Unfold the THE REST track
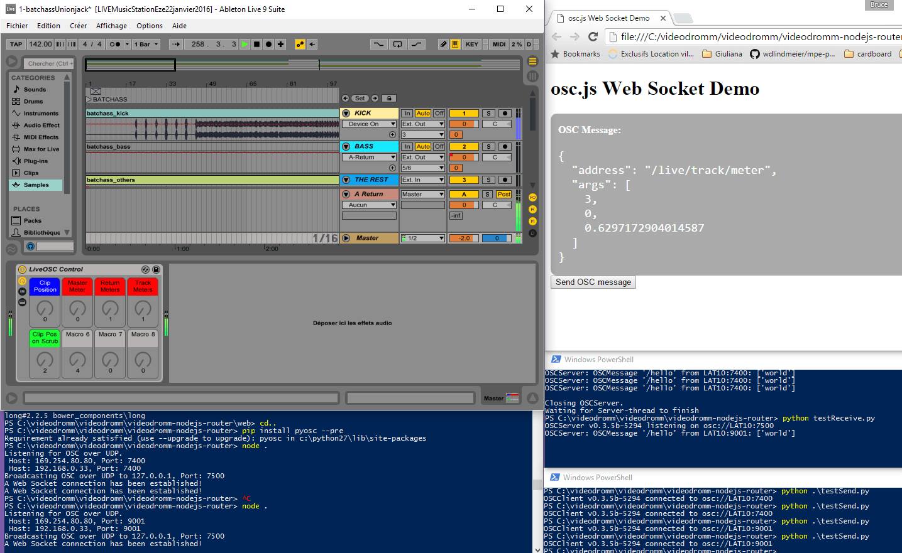The height and width of the screenshot is (553, 902). tap(346, 180)
